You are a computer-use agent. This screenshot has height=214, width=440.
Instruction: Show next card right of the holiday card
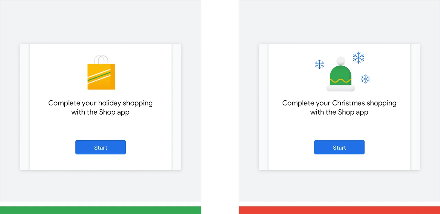click(x=176, y=107)
